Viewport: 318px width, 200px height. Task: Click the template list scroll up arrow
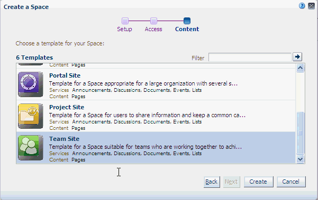coord(300,68)
